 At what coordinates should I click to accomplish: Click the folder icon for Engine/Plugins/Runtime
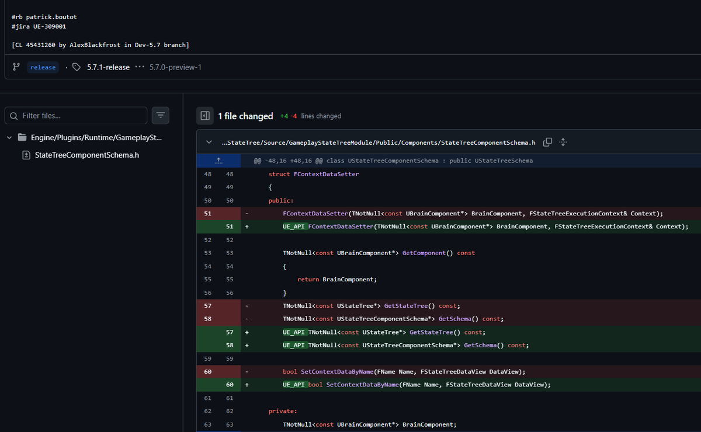click(23, 138)
